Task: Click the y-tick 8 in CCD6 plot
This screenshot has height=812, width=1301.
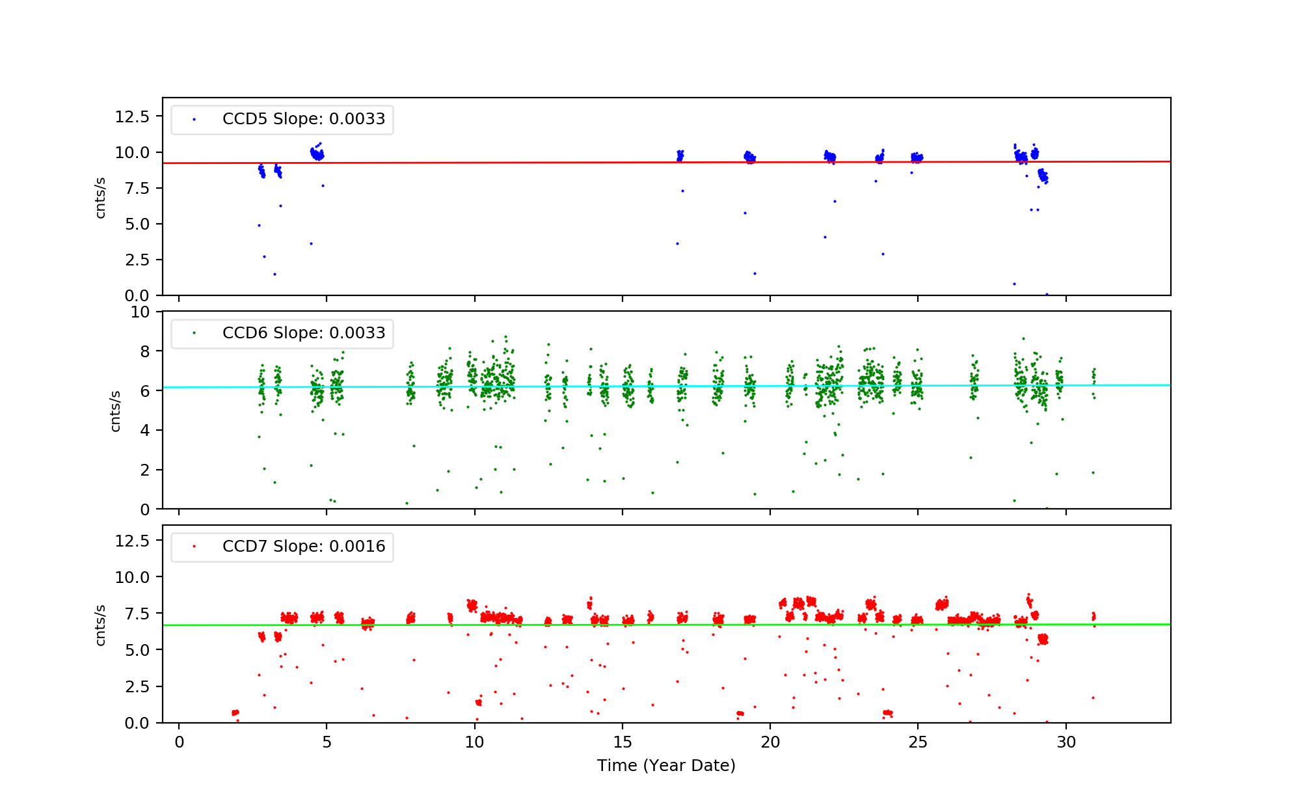Action: pos(144,352)
